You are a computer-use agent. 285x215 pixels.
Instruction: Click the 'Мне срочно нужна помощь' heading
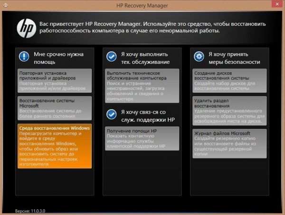coord(58,58)
